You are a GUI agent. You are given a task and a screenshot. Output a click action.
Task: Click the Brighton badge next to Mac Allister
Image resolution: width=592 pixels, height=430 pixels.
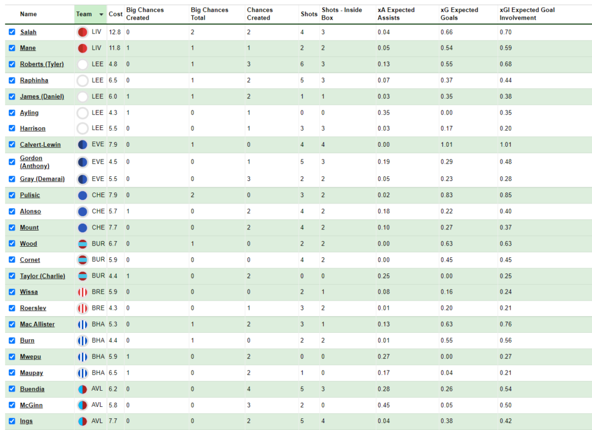[x=83, y=324]
